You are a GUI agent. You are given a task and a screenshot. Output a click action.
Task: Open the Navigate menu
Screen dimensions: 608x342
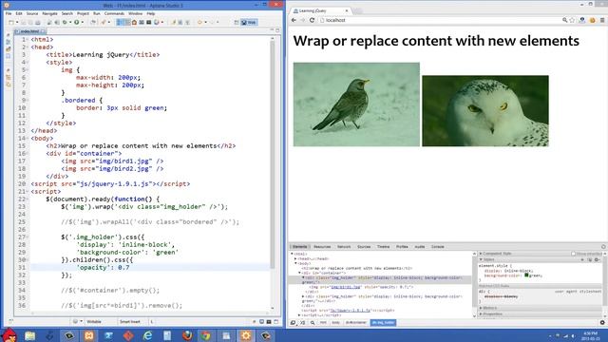(x=49, y=13)
